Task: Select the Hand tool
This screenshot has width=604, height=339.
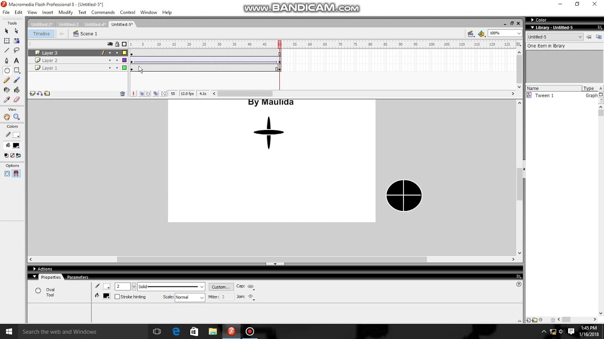Action: [x=7, y=117]
